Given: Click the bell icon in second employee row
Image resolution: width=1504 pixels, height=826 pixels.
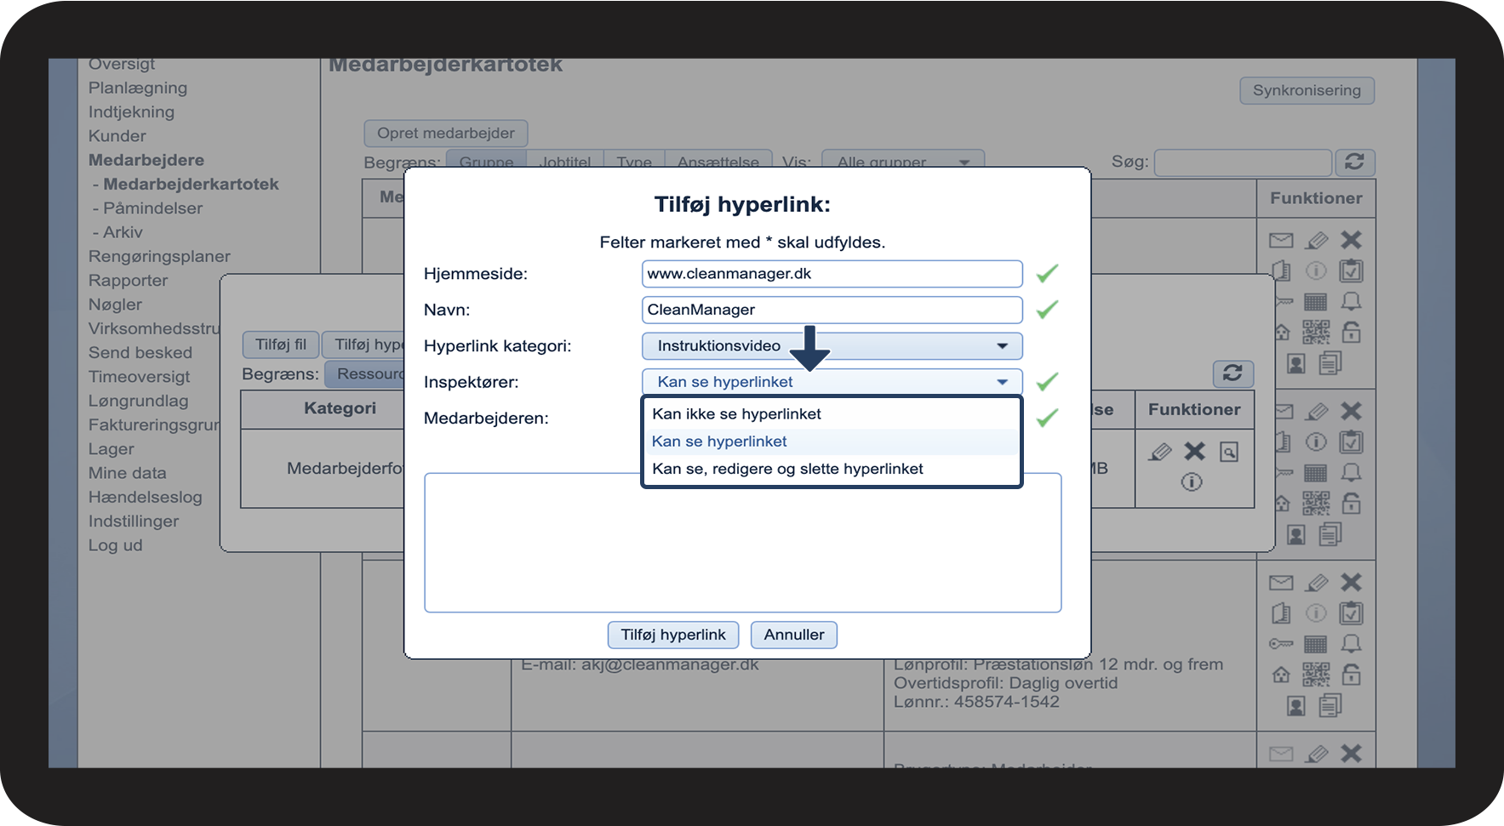Looking at the screenshot, I should [x=1352, y=472].
